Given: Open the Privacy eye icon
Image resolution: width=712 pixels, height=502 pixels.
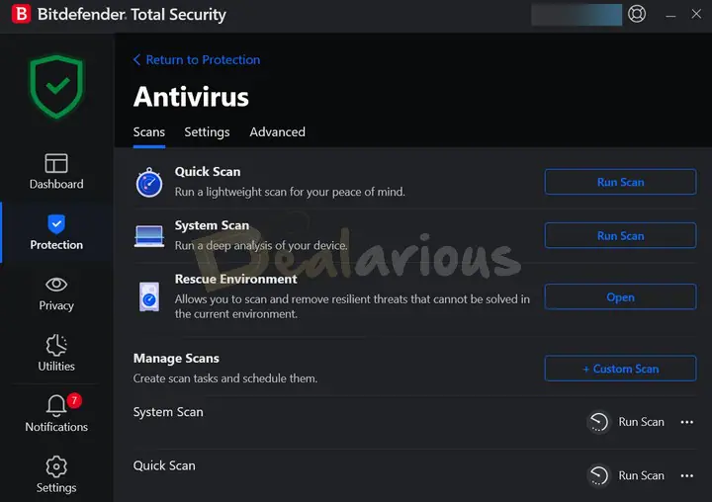Looking at the screenshot, I should tap(56, 285).
